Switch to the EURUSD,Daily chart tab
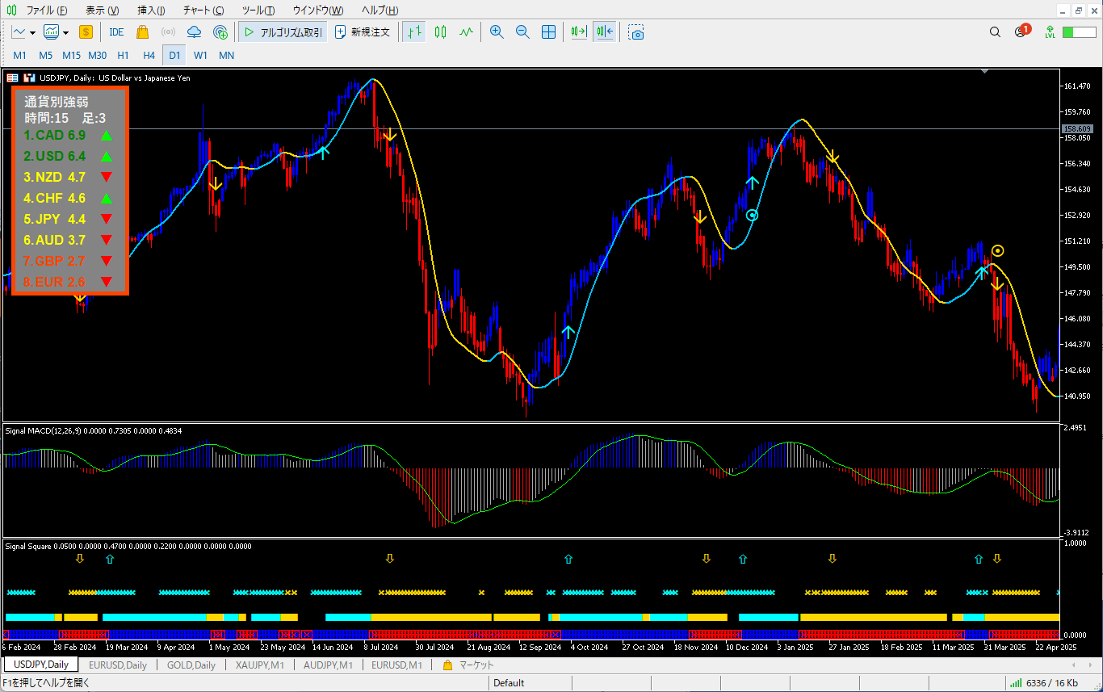Viewport: 1103px width, 692px height. [118, 665]
